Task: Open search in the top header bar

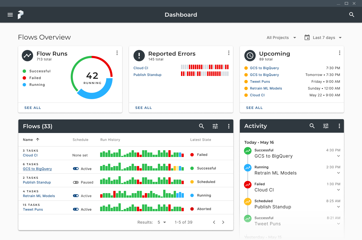Action: coord(352,15)
